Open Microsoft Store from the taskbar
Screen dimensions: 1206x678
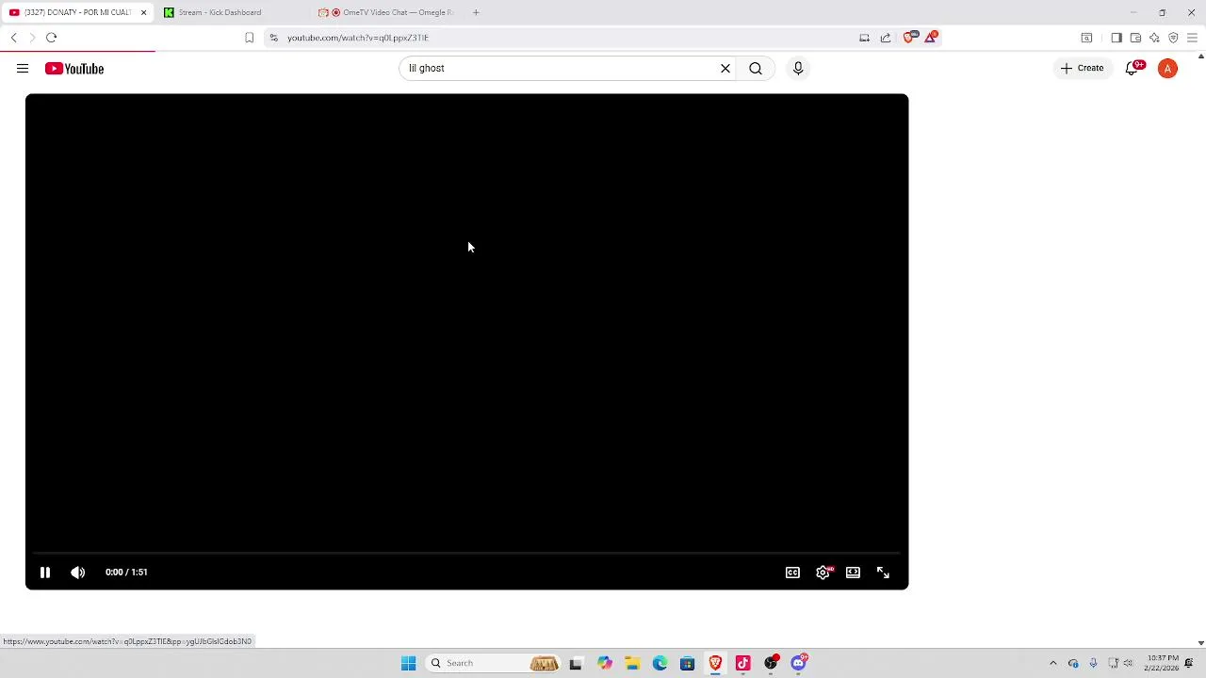click(x=687, y=663)
